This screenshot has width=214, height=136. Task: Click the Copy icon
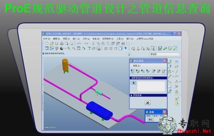pyautogui.click(x=98, y=43)
